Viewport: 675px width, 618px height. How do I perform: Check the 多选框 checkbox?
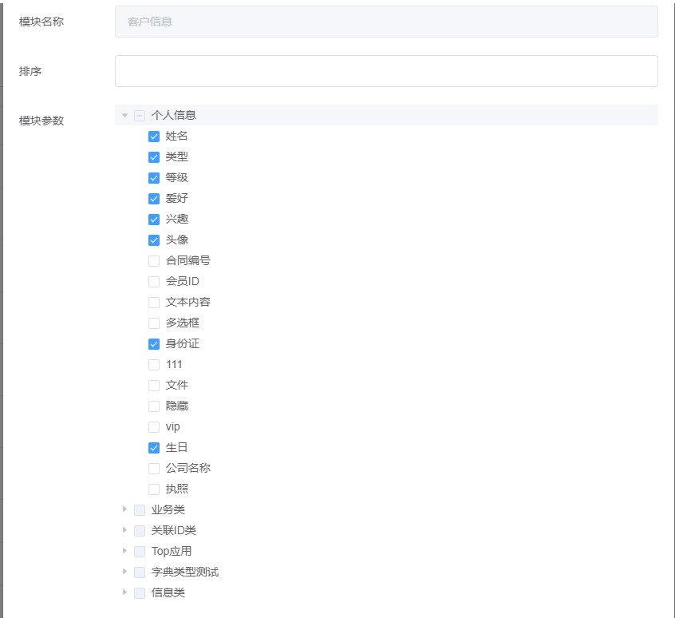[x=154, y=323]
